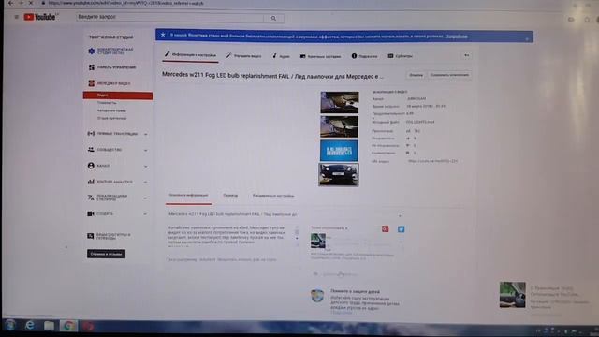Screen dimensions: 599x337
Task: Expand the Прямые трансляции section
Action: click(x=146, y=134)
